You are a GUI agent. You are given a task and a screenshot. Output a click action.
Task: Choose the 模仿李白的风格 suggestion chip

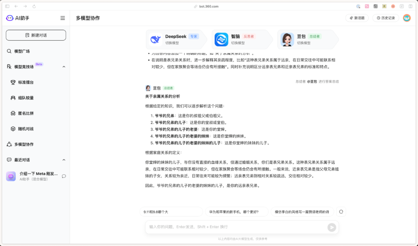coord(302,212)
